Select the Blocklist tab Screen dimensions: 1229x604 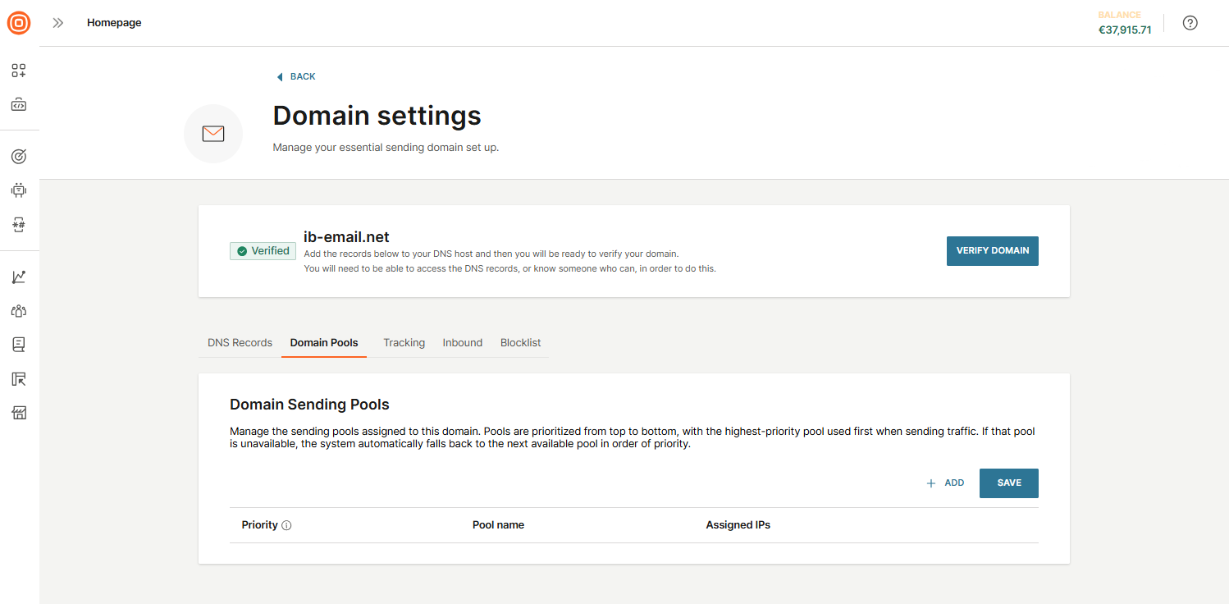point(520,342)
